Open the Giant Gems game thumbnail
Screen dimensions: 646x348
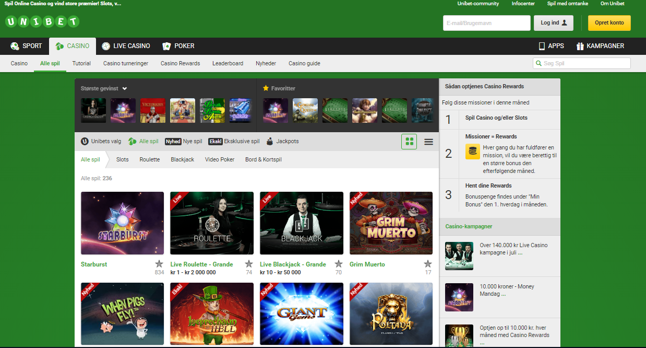[x=302, y=314]
